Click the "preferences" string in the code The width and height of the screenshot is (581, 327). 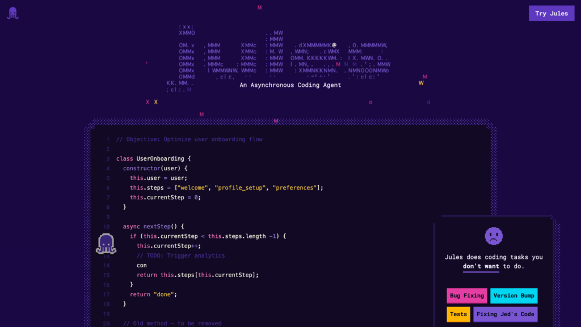(x=294, y=187)
